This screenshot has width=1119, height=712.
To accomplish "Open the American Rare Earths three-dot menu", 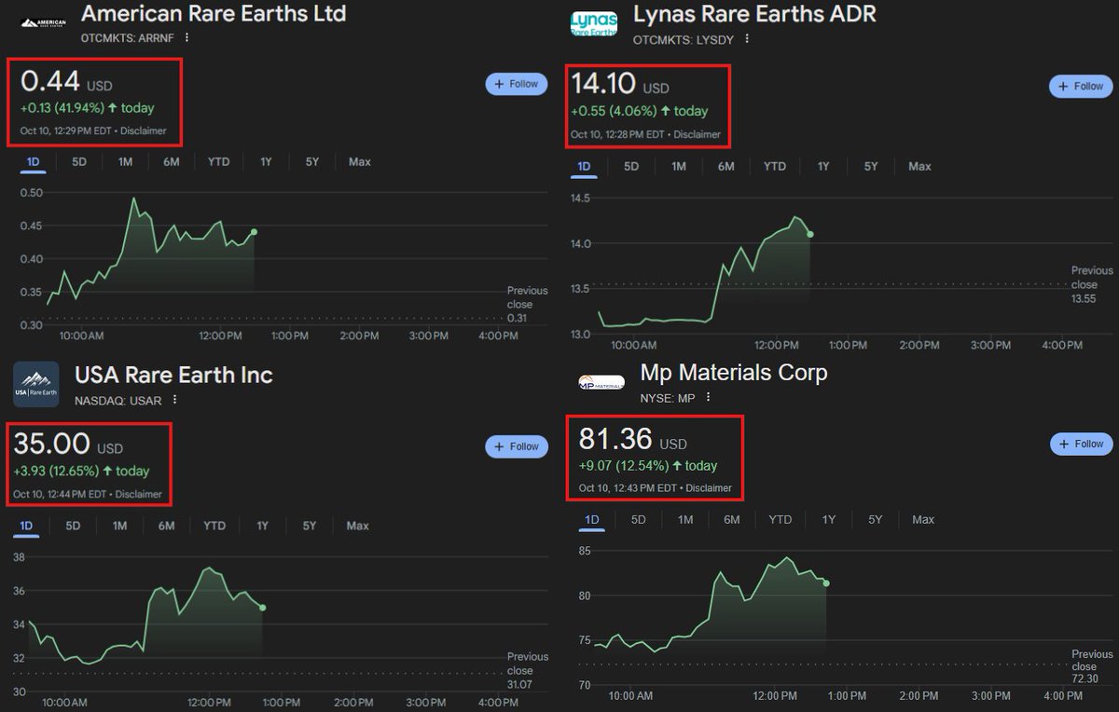I will click(x=186, y=37).
